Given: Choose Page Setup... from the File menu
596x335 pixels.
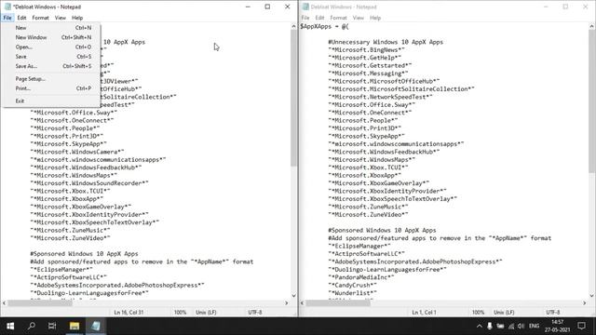Looking at the screenshot, I should pyautogui.click(x=51, y=78).
